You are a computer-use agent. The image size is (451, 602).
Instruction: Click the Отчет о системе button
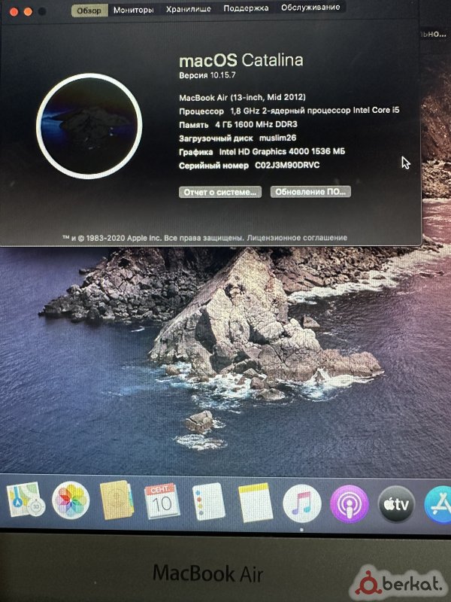pos(219,192)
